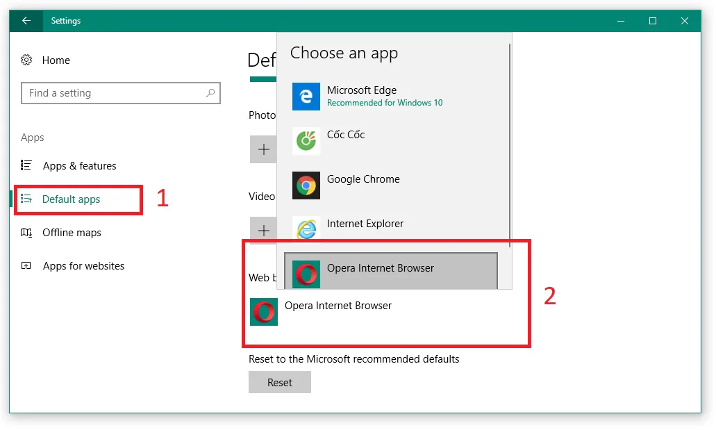Pick the Google Chrome icon
Image resolution: width=716 pixels, height=430 pixels.
pyautogui.click(x=306, y=185)
